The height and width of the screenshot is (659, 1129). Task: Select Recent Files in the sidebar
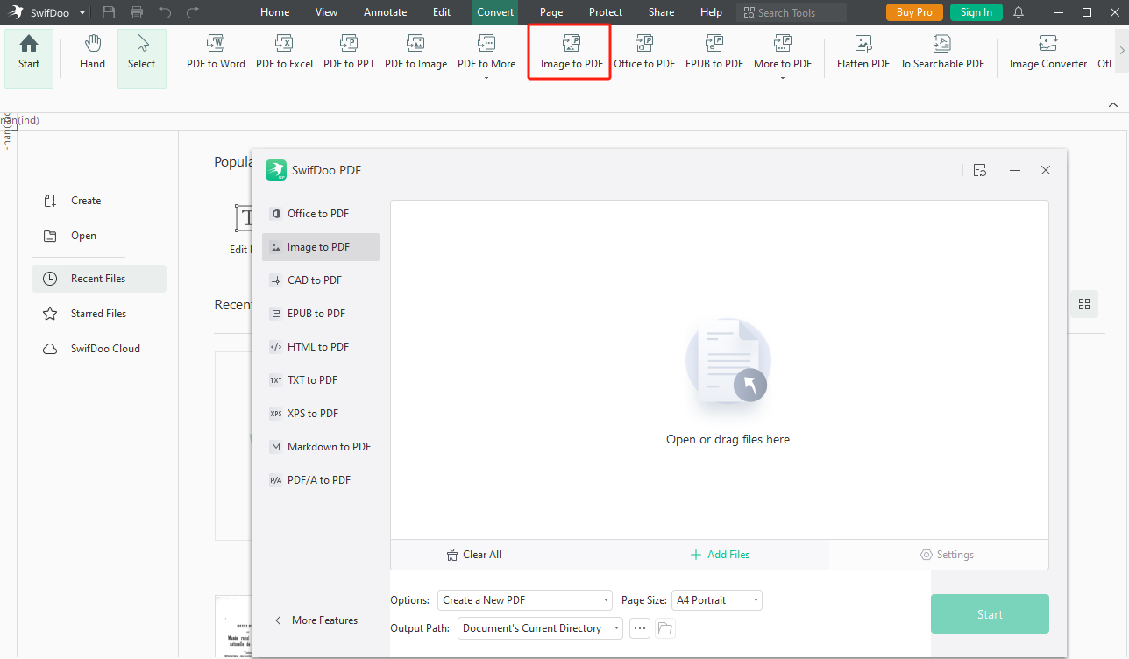click(98, 279)
